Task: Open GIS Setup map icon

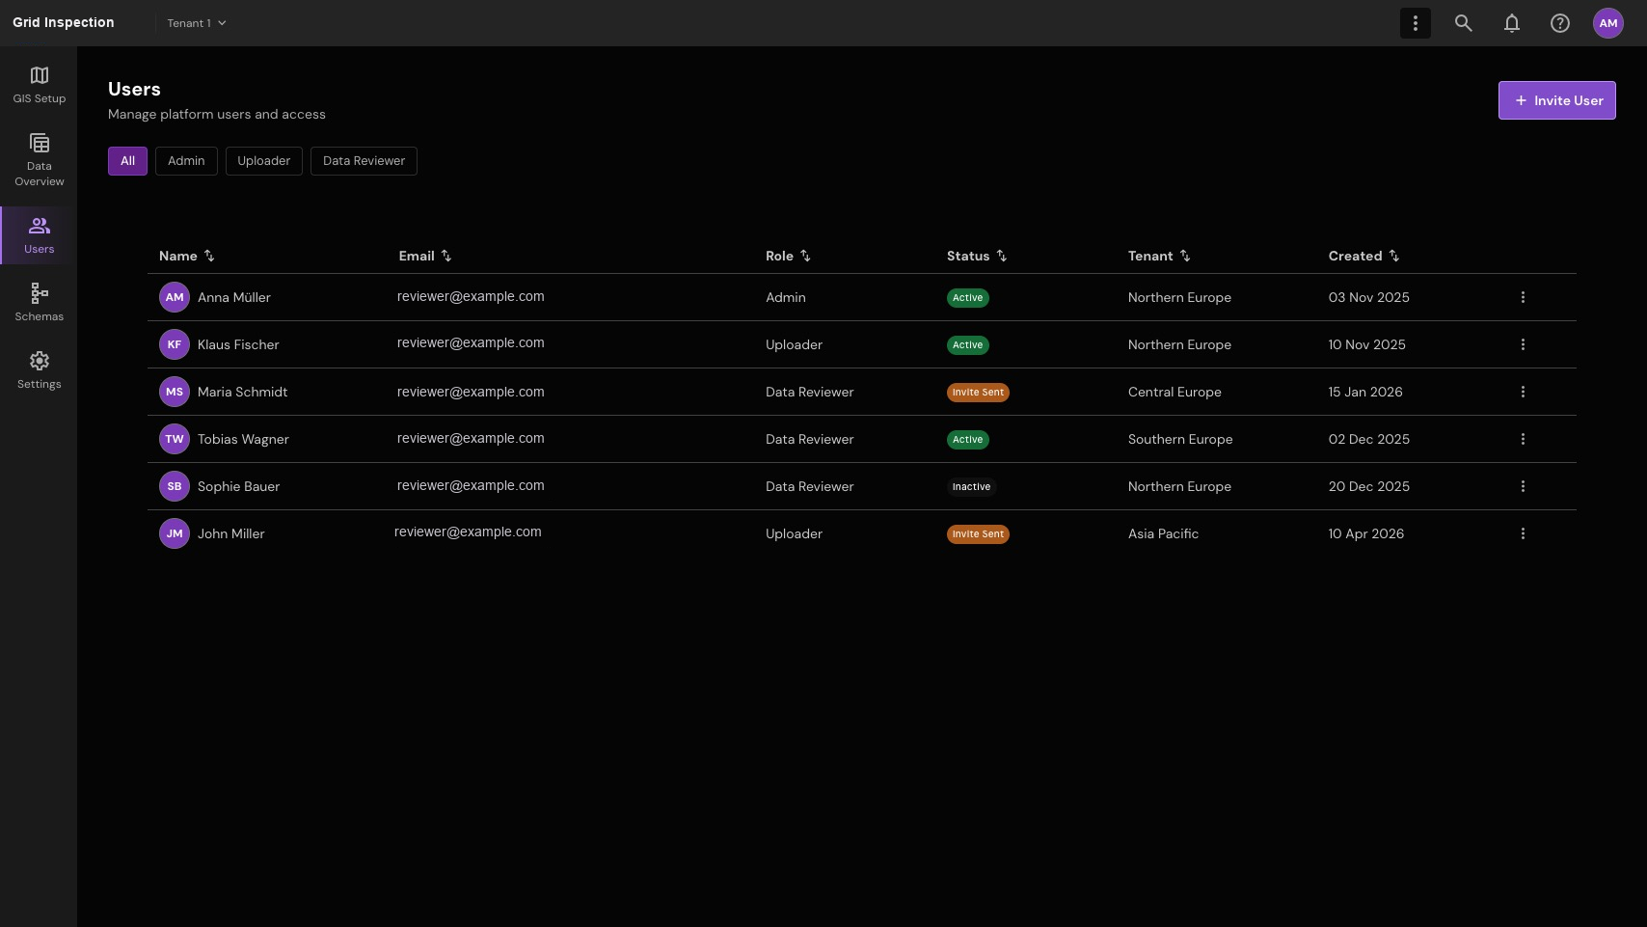Action: pos(40,75)
